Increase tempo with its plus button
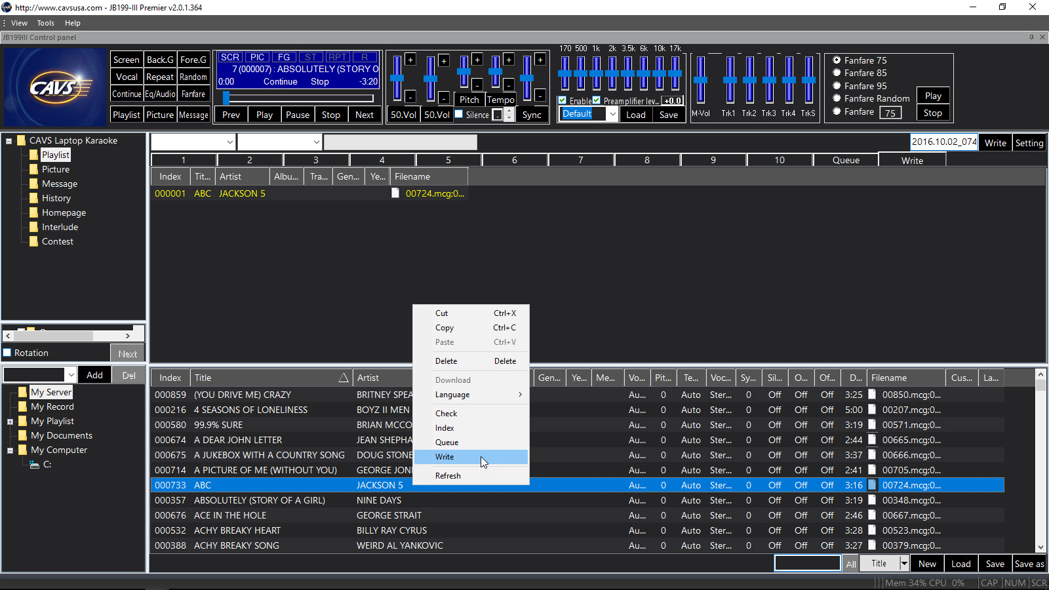The height and width of the screenshot is (590, 1049). 509,60
